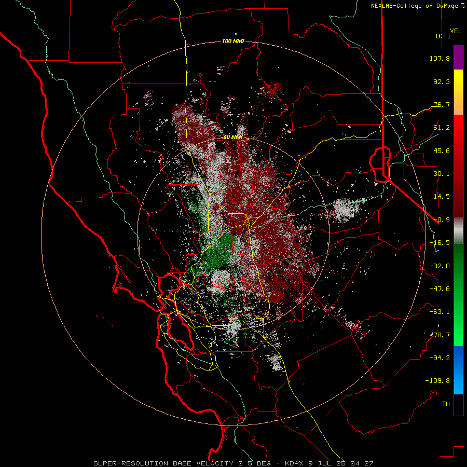Click the -78.7 legend value
The image size is (467, 467).
pos(439,335)
